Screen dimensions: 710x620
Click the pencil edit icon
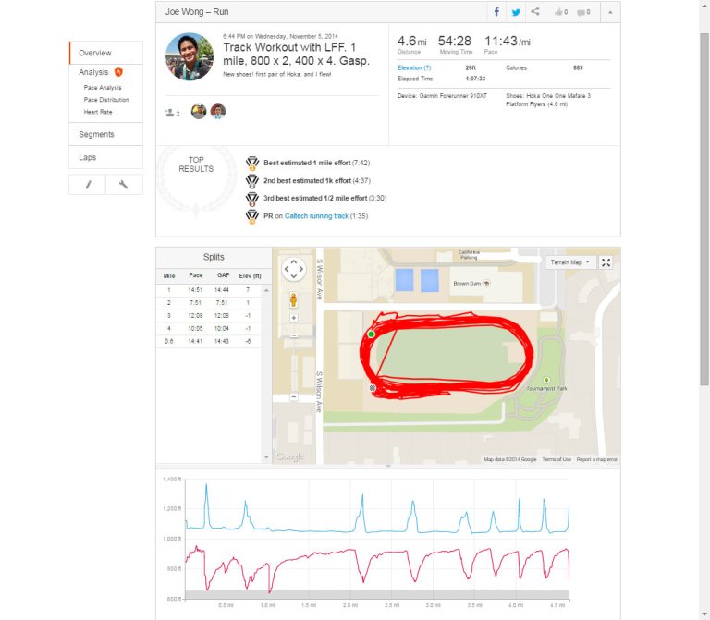88,184
